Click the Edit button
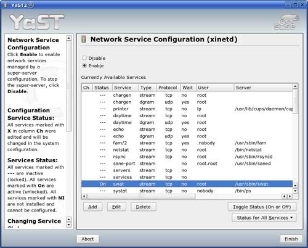This screenshot has height=248, width=308. click(x=116, y=207)
